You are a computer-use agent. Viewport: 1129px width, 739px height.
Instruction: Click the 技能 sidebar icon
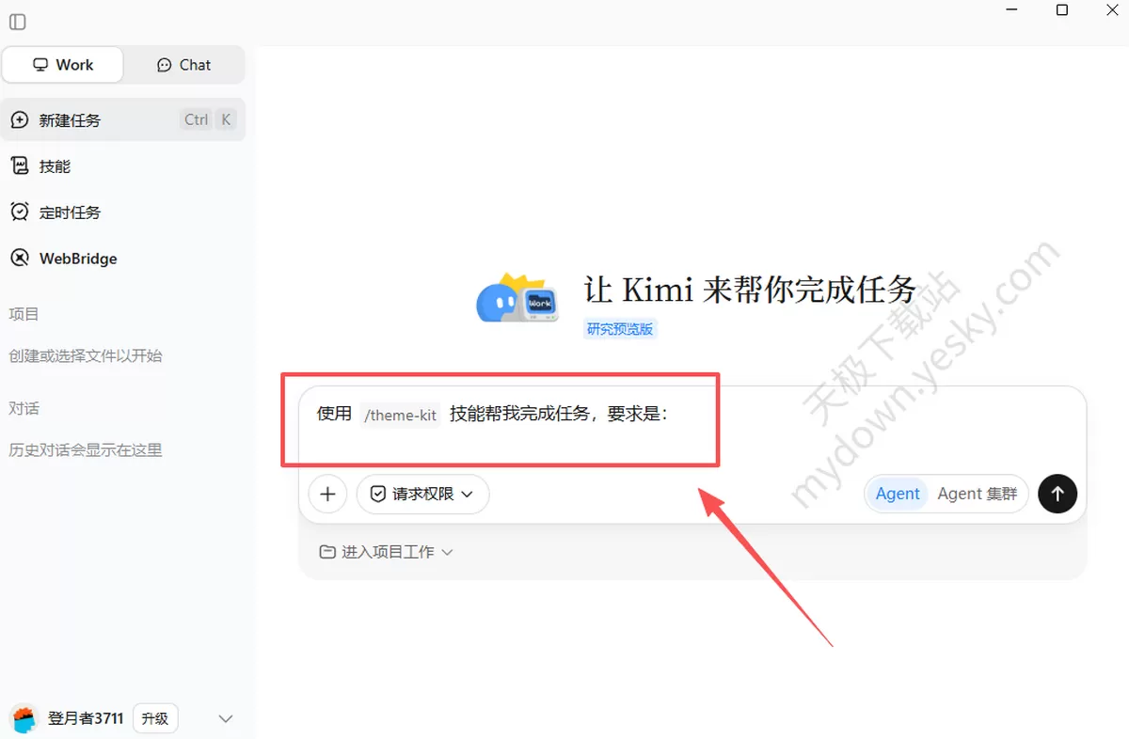(x=20, y=166)
